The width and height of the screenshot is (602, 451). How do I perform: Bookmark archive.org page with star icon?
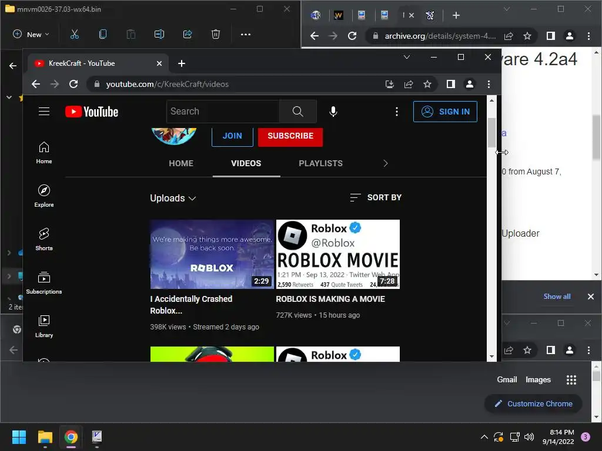(x=527, y=36)
